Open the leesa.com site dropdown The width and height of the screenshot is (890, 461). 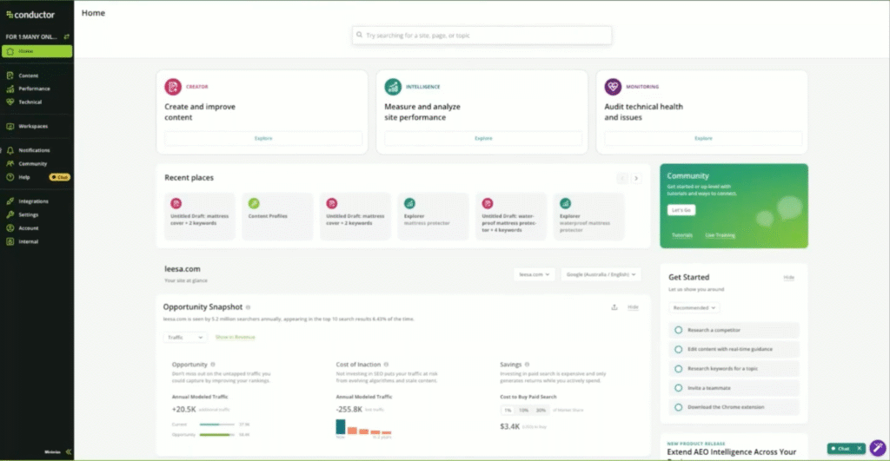point(534,274)
